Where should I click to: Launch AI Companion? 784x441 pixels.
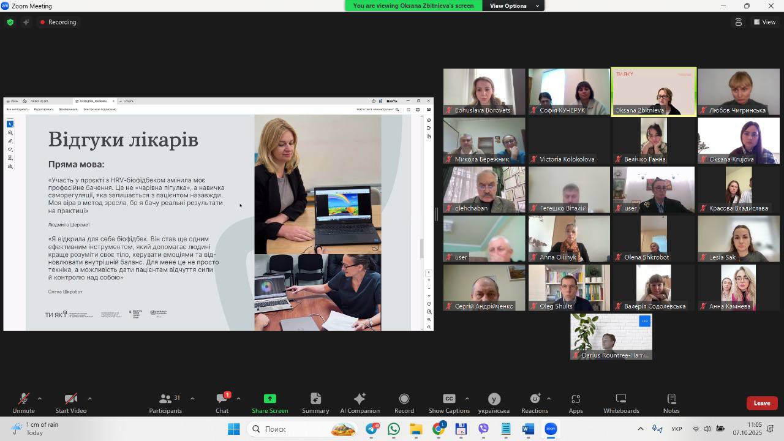[x=360, y=402]
